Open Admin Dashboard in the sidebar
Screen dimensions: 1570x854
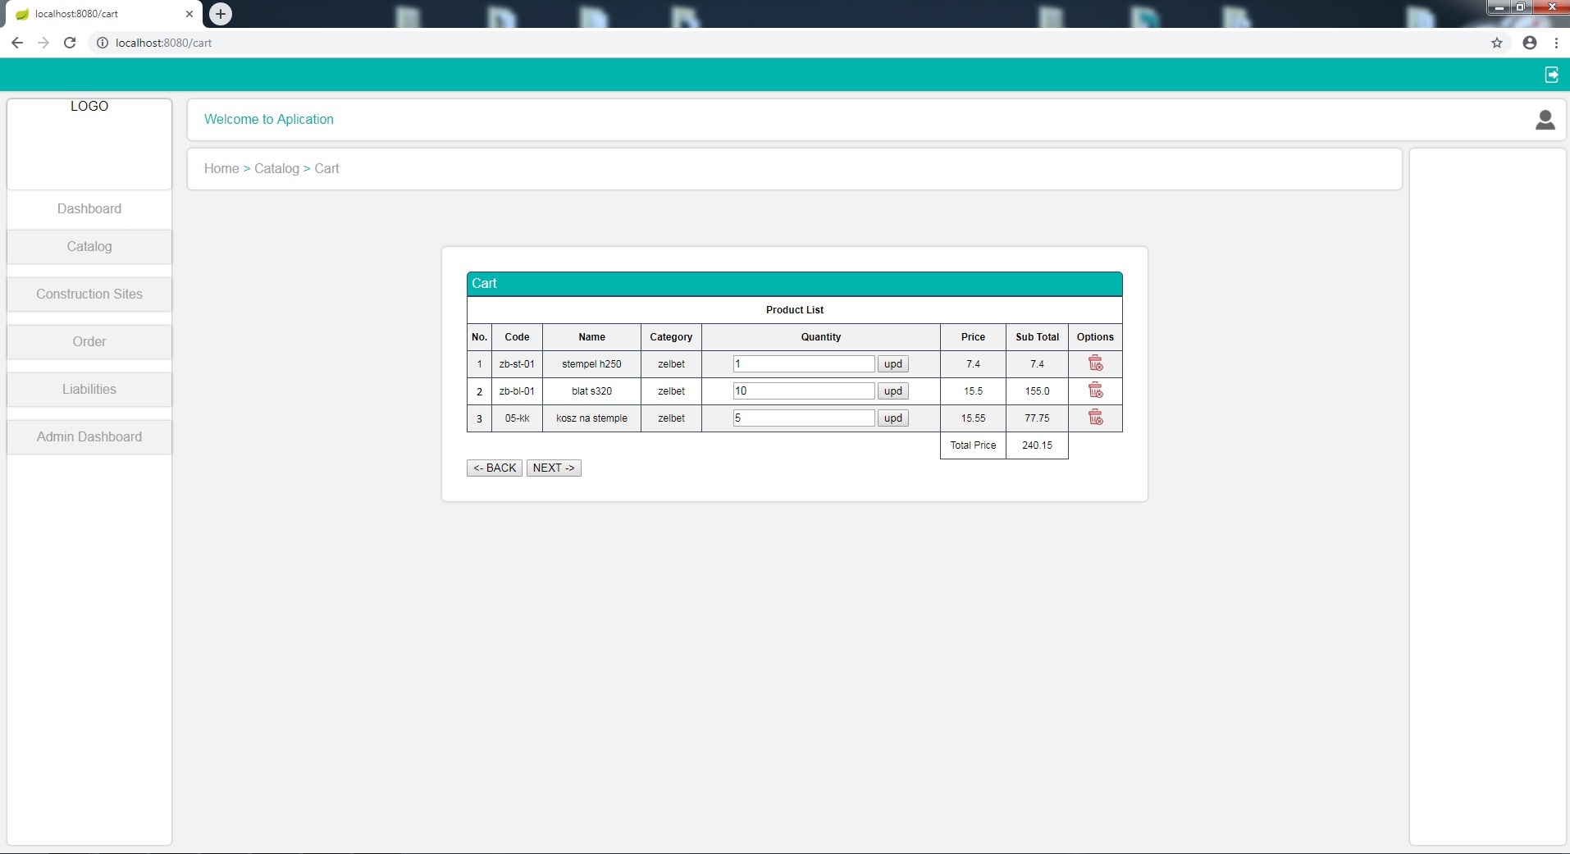[89, 436]
